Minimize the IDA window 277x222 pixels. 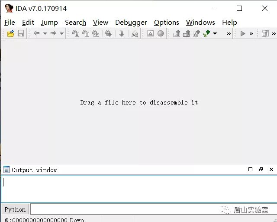214,8
